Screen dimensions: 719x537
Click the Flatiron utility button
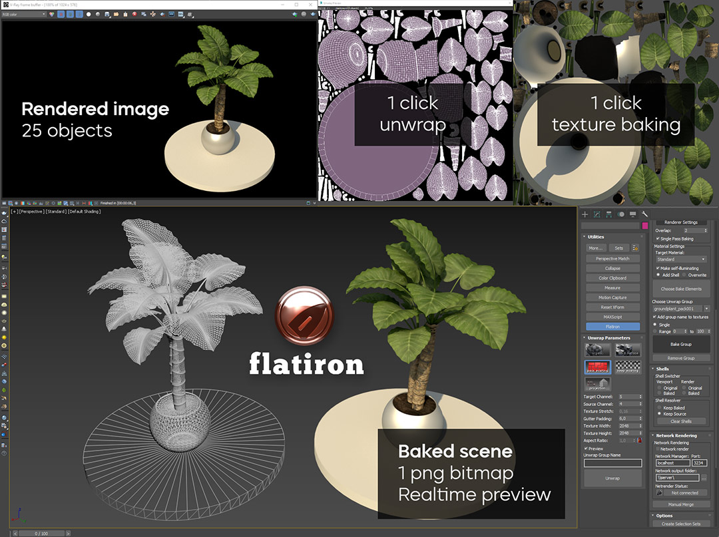tap(612, 327)
